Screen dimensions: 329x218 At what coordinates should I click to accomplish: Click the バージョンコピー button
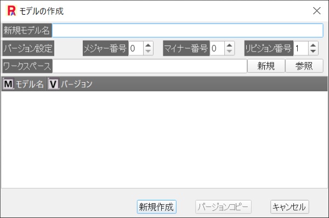[223, 207]
